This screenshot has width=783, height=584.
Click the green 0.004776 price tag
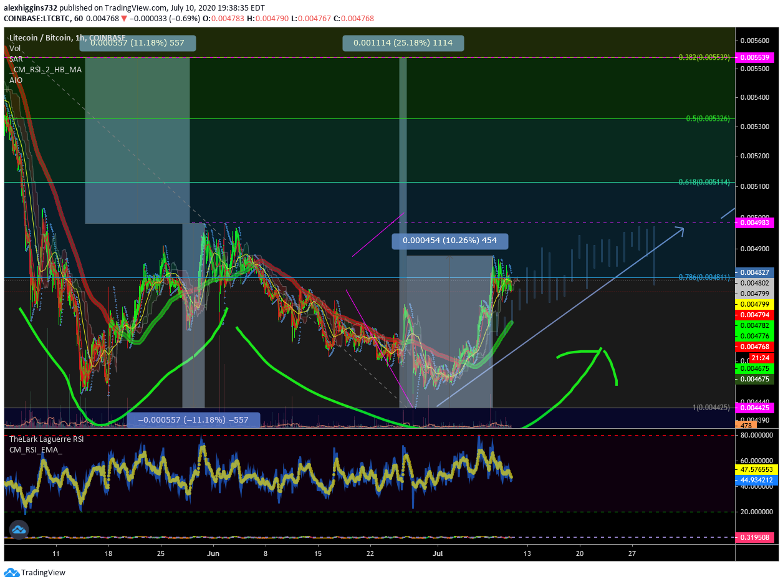(756, 336)
